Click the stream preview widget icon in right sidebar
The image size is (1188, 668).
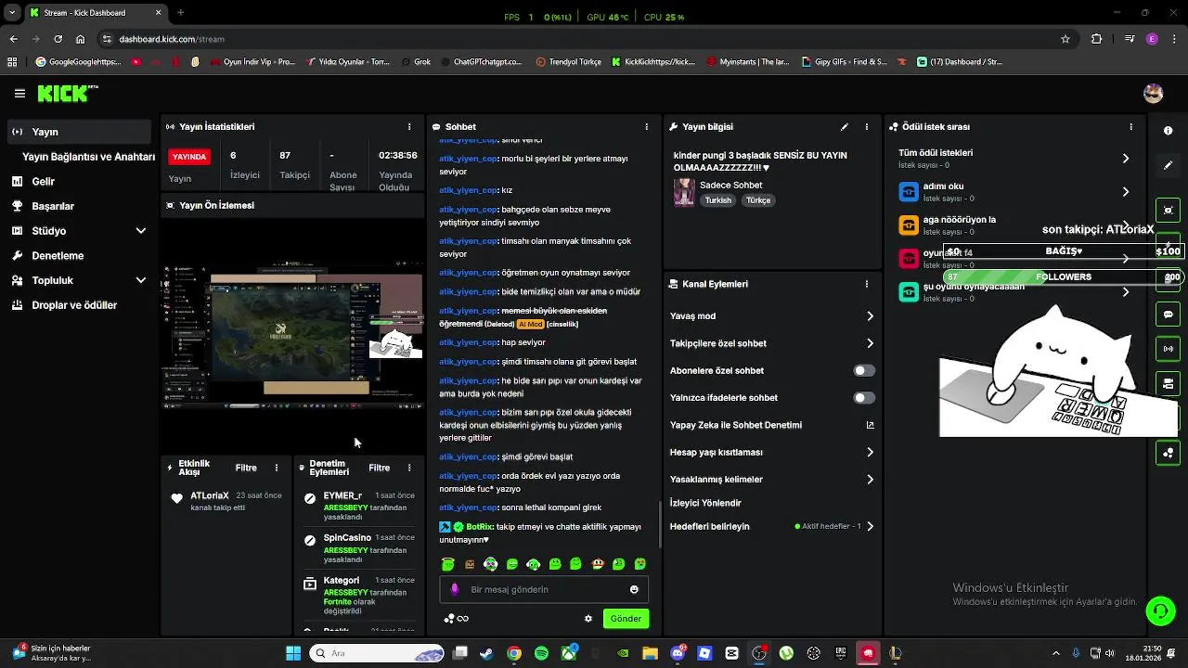pos(1168,210)
